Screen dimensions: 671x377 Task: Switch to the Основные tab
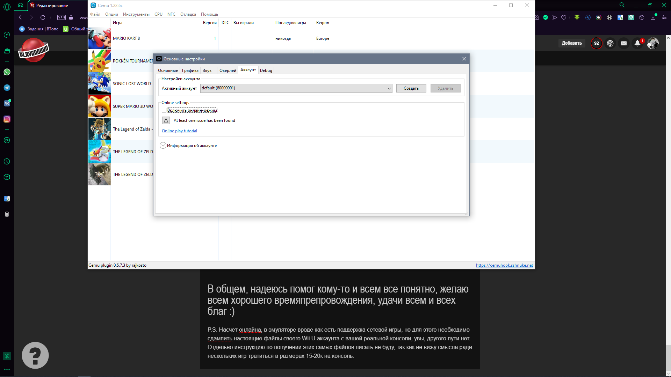(x=168, y=71)
